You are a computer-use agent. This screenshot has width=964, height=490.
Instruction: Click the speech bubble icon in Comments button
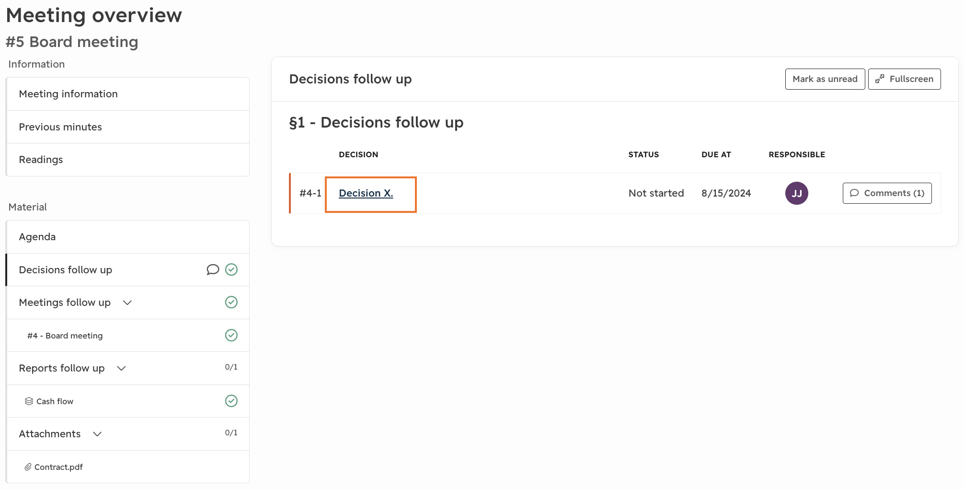(x=854, y=193)
